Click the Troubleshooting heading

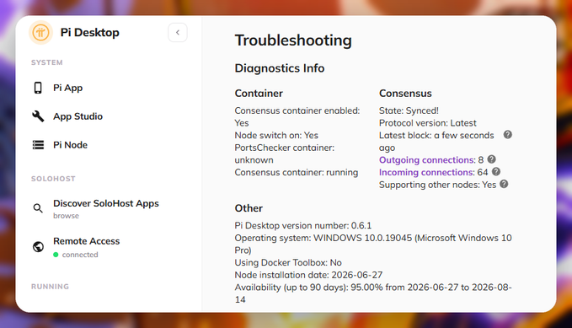[x=293, y=40]
